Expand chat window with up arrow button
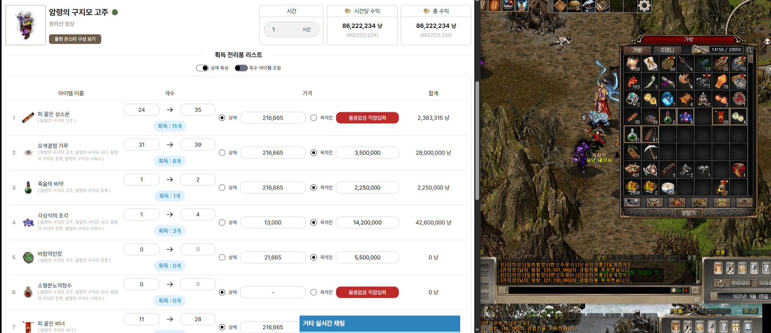Viewport: 771px width, 333px height. click(696, 290)
